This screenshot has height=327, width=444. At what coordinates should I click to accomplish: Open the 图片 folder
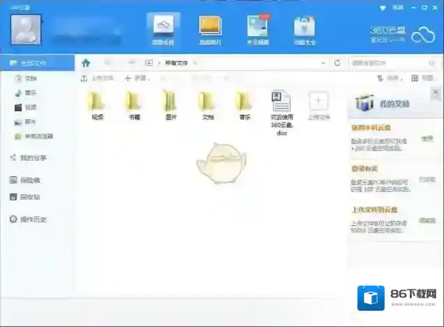tap(171, 105)
